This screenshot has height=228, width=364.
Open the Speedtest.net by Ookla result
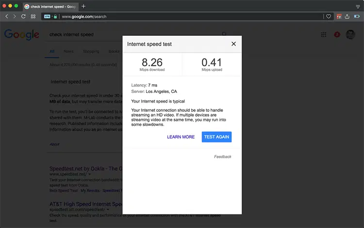click(x=86, y=168)
